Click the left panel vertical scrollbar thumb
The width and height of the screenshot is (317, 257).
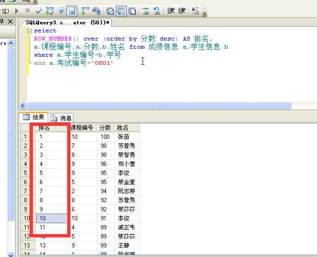pos(11,134)
